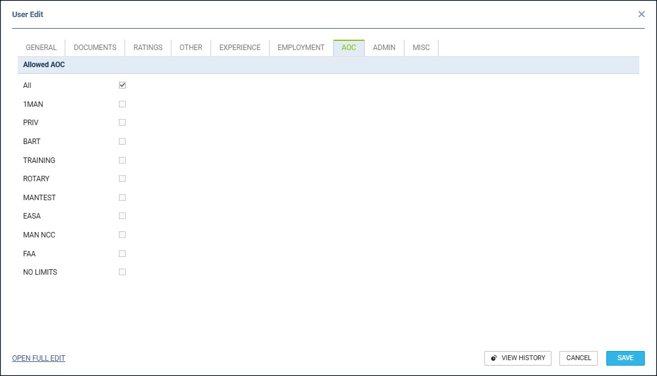The image size is (657, 376).
Task: Click the Allowed AOC section header
Action: [x=328, y=65]
